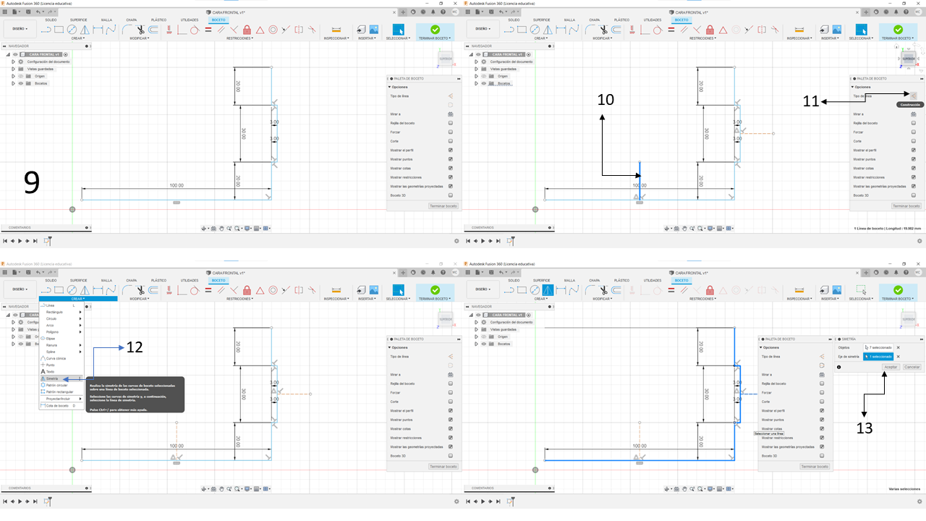
Task: Select the Fillet tool in the top-right window
Action: [x=590, y=30]
